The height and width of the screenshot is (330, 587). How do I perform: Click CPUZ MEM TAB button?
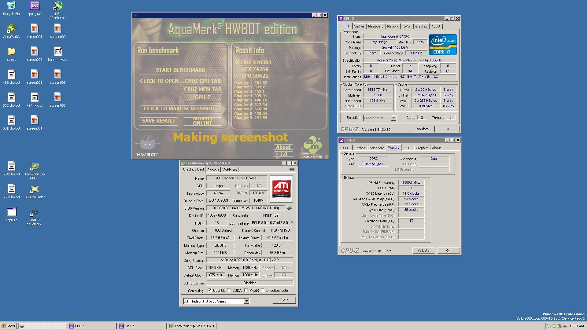click(x=203, y=90)
